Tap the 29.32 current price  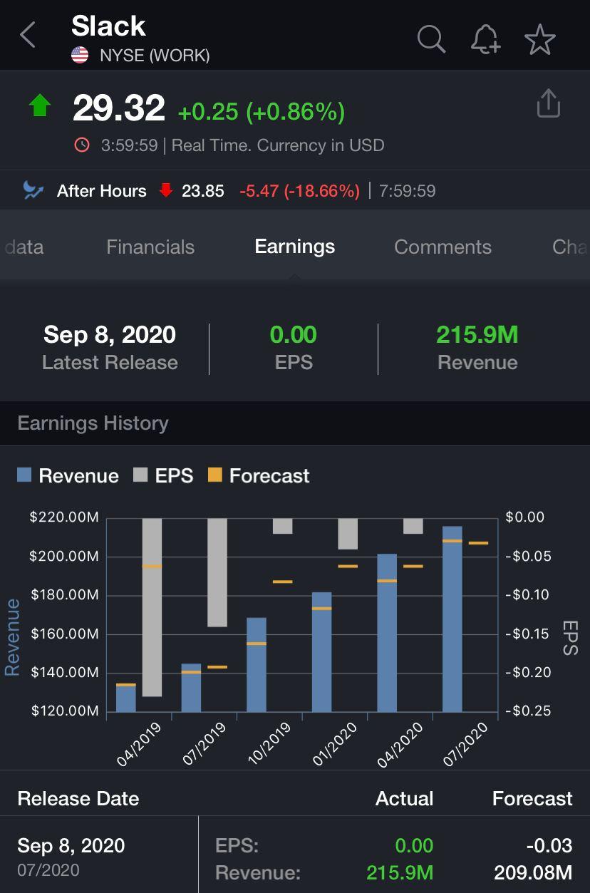click(119, 108)
